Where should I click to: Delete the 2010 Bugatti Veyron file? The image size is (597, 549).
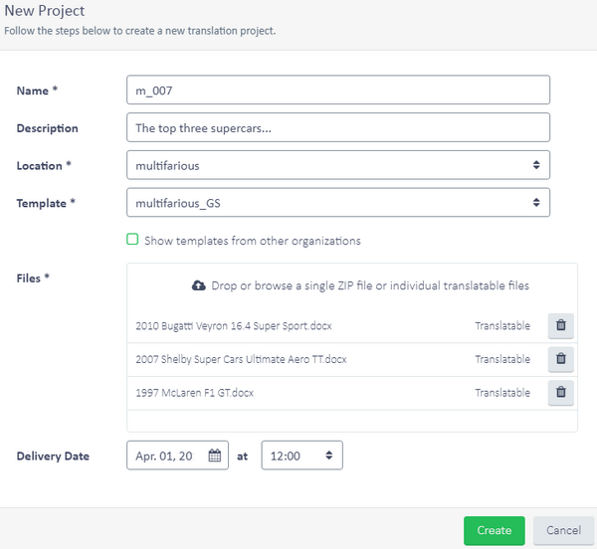560,325
